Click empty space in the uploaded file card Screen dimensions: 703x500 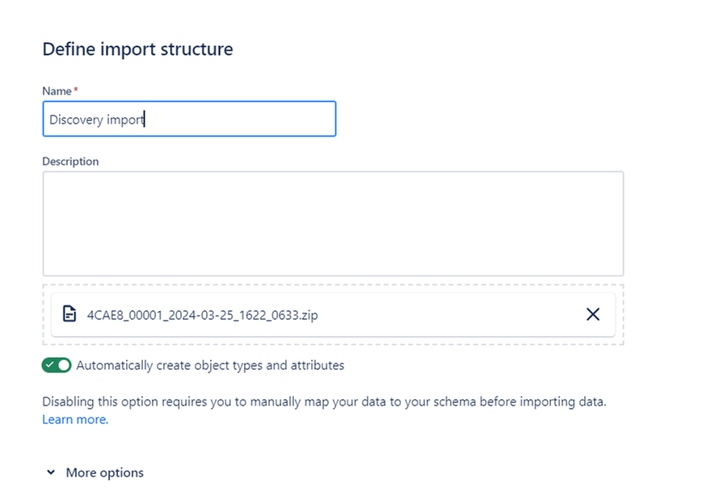click(x=448, y=314)
